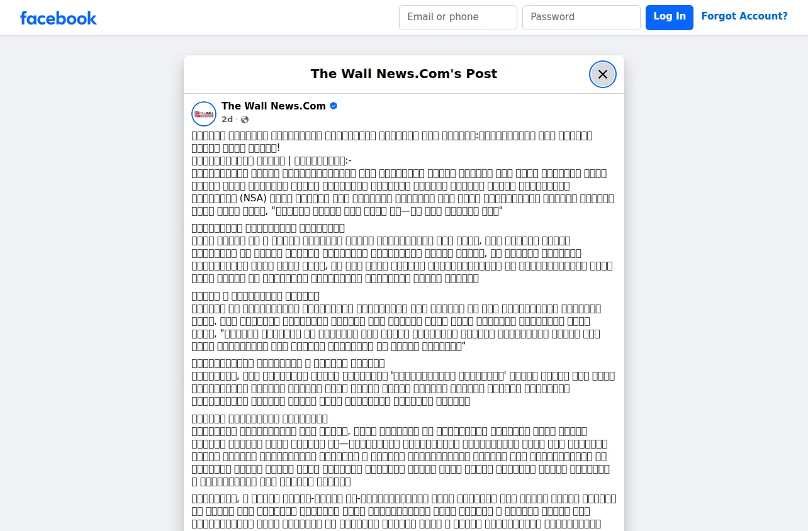Image resolution: width=808 pixels, height=531 pixels.
Task: Focus the Email or phone field
Action: [x=458, y=18]
